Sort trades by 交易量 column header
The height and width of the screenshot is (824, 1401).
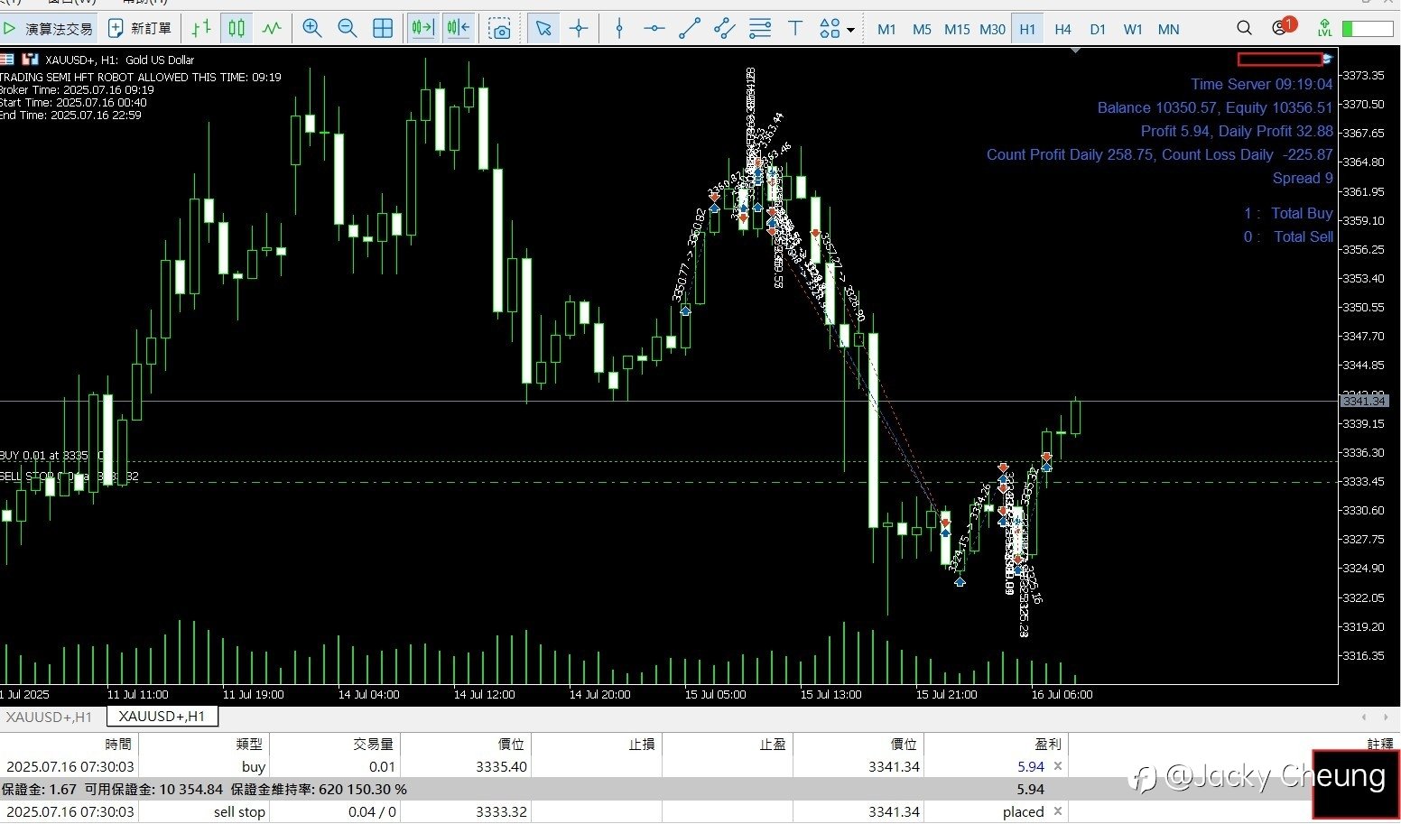coord(335,744)
